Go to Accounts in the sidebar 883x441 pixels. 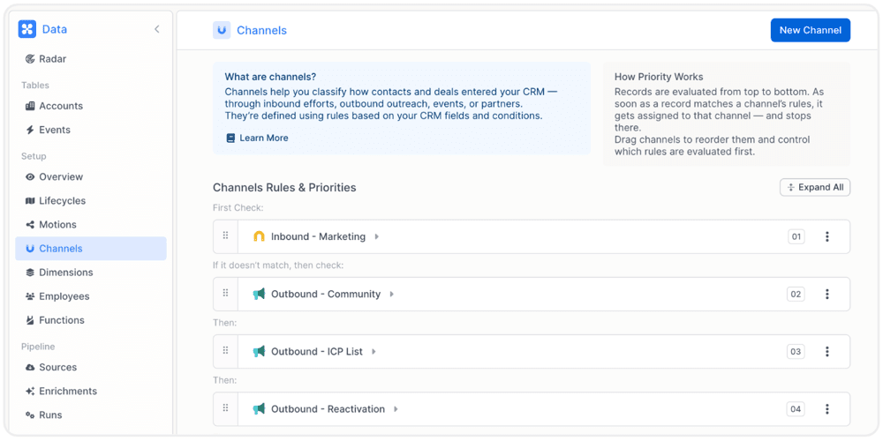(90, 106)
